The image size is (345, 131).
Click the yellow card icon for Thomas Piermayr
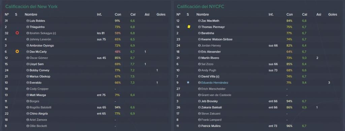[x=189, y=27]
